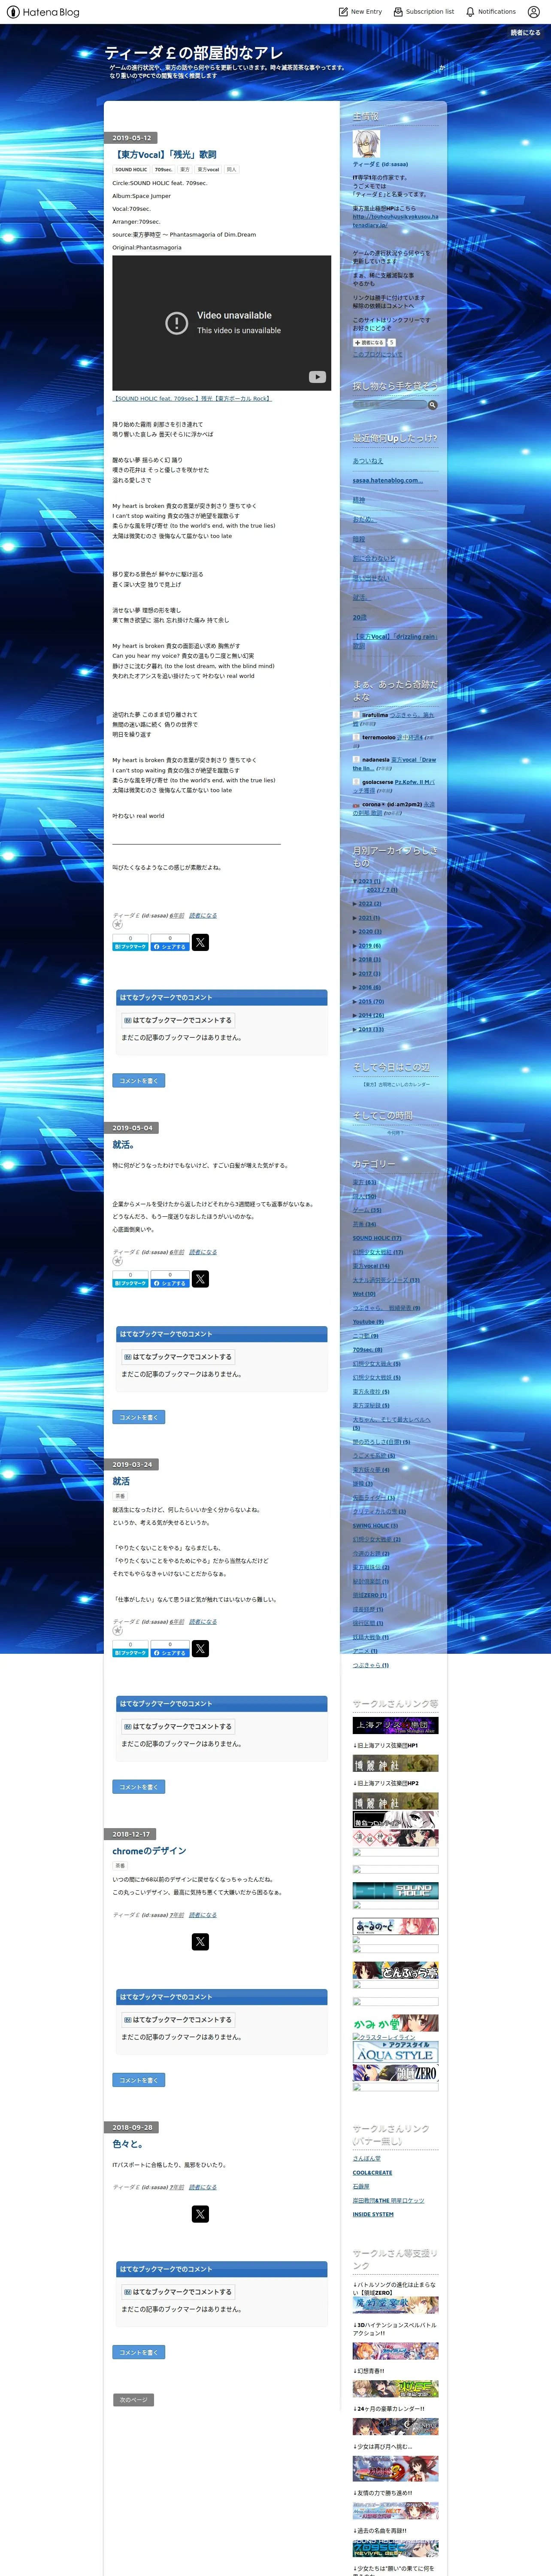Share the 2019-03-24 就活 post on X
The width and height of the screenshot is (551, 2576).
200,1649
